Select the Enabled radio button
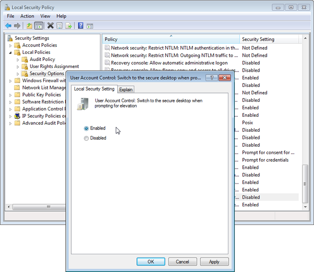314x272 pixels. pos(86,128)
